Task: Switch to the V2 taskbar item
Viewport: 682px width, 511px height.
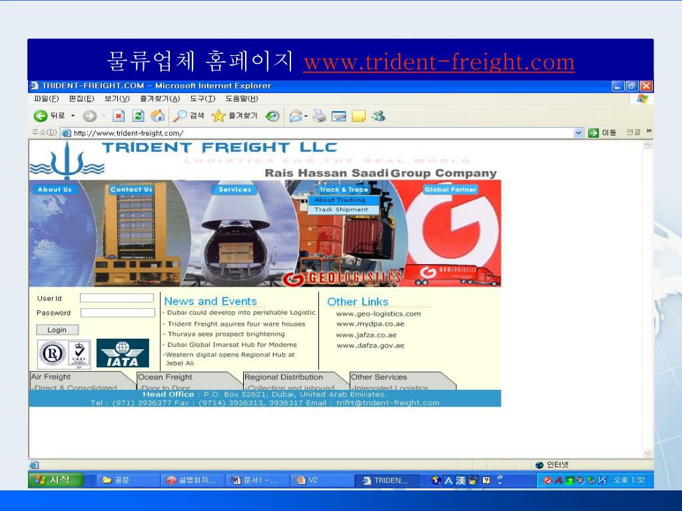Action: click(320, 480)
